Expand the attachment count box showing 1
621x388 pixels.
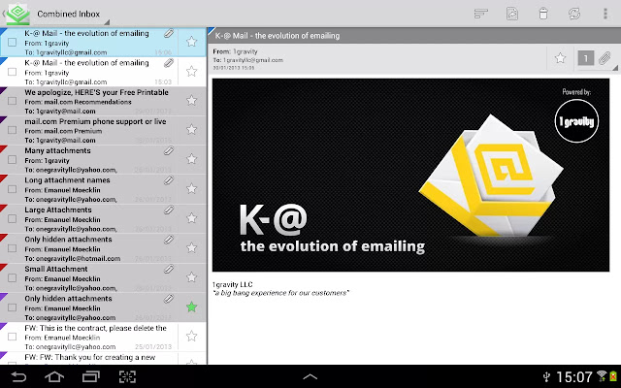pyautogui.click(x=586, y=58)
